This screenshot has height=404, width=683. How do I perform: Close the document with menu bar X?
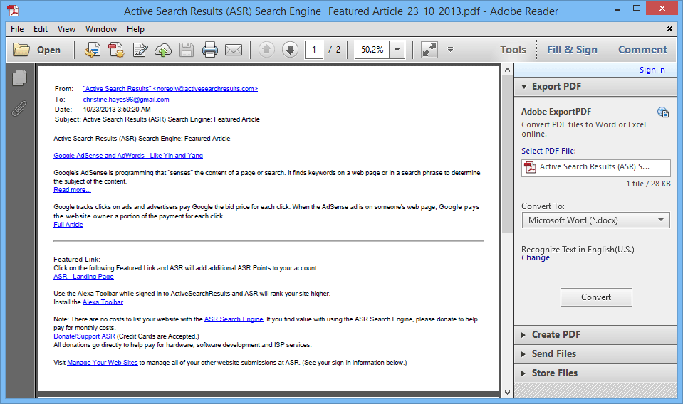point(669,28)
